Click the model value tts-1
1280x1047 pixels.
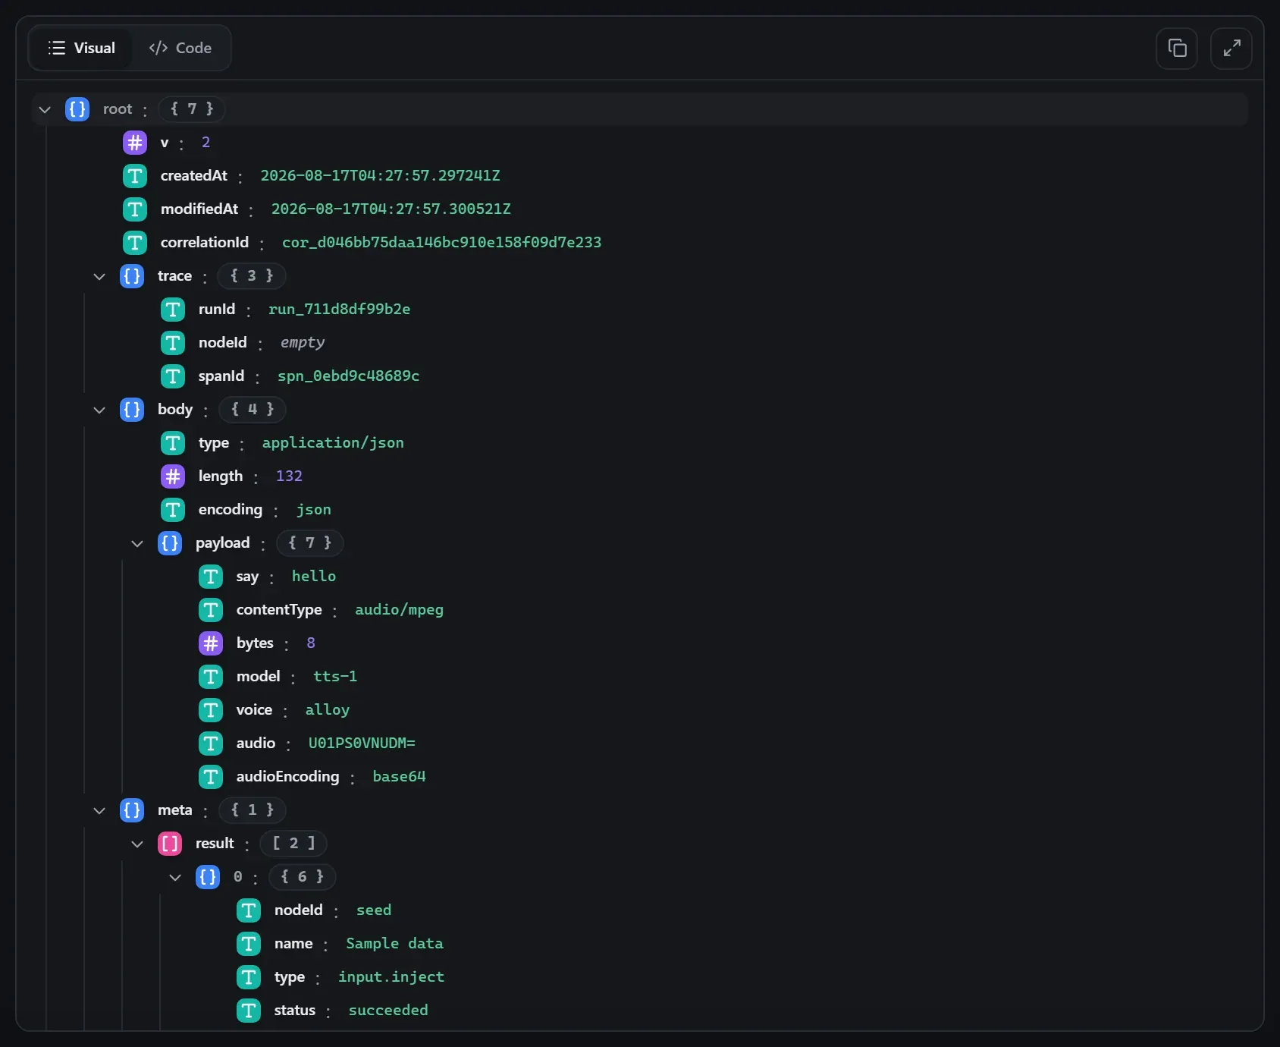(335, 677)
